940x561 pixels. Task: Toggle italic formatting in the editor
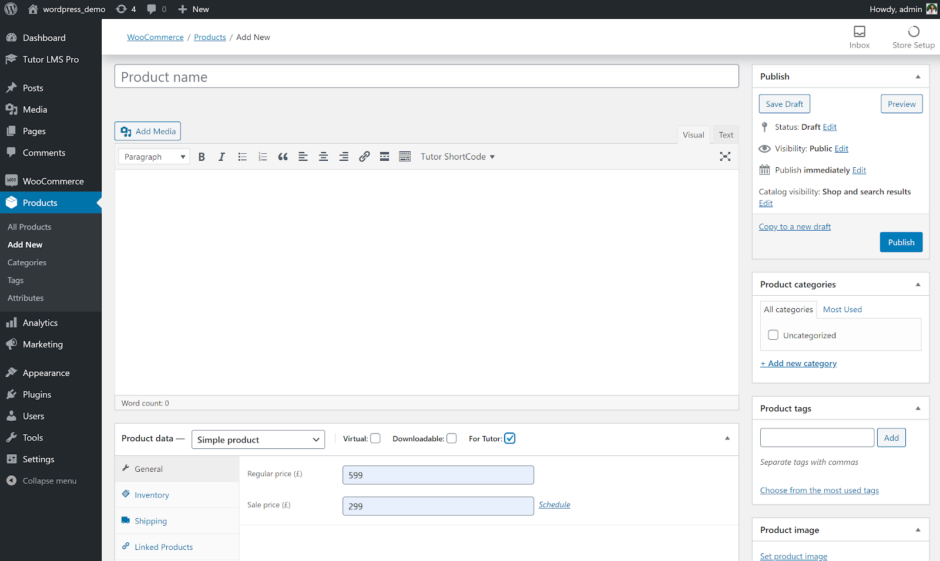[221, 157]
